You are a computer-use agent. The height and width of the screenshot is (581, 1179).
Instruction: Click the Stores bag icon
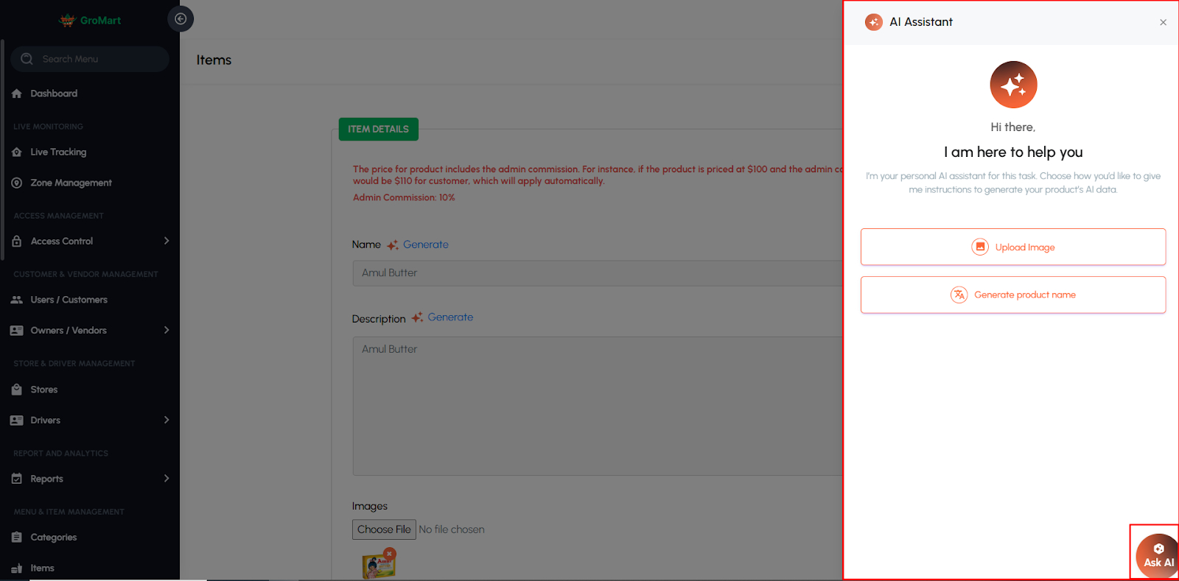pos(17,390)
